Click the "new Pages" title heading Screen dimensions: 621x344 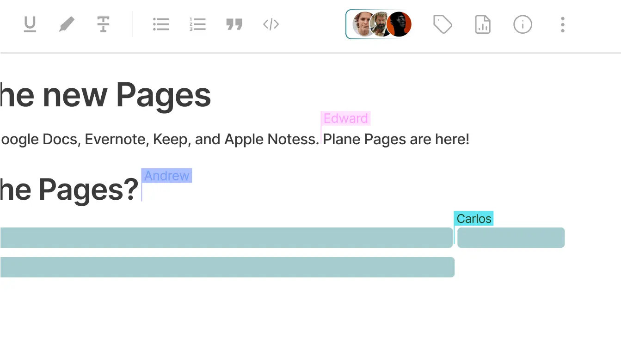105,95
